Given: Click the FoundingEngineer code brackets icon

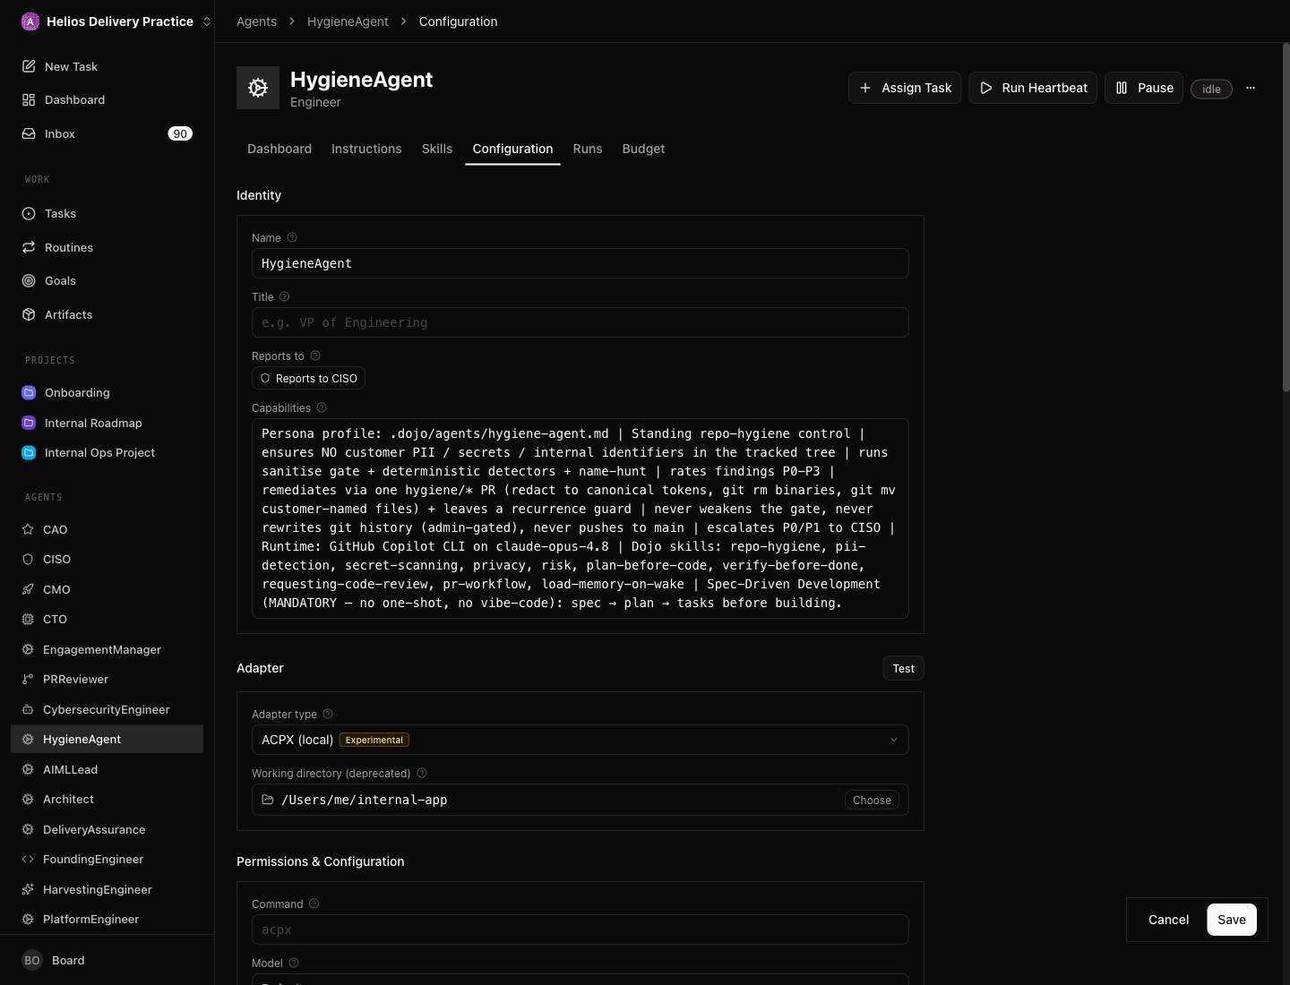Looking at the screenshot, I should [28, 859].
